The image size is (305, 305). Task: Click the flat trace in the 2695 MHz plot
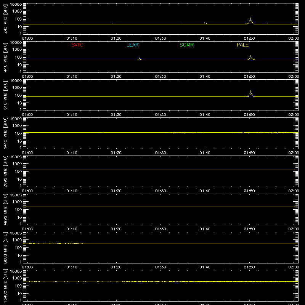161,170
